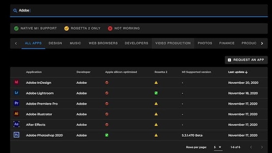Click the After Effects app icon
Image resolution: width=272 pixels, height=153 pixels.
pyautogui.click(x=16, y=125)
